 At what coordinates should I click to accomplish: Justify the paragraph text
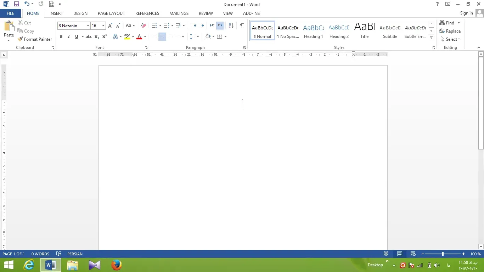[x=178, y=36]
